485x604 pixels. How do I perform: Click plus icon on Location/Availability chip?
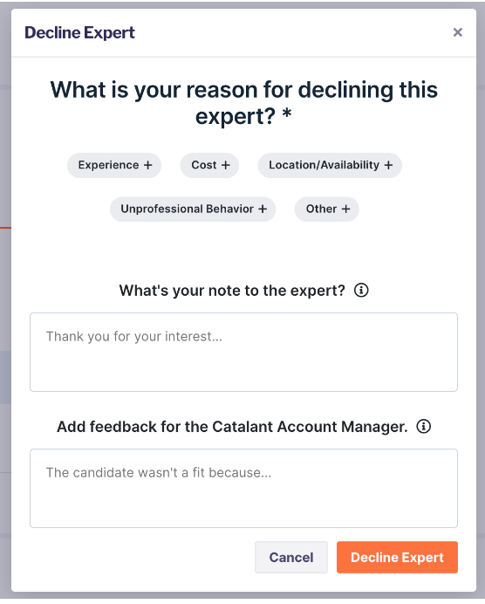[388, 165]
